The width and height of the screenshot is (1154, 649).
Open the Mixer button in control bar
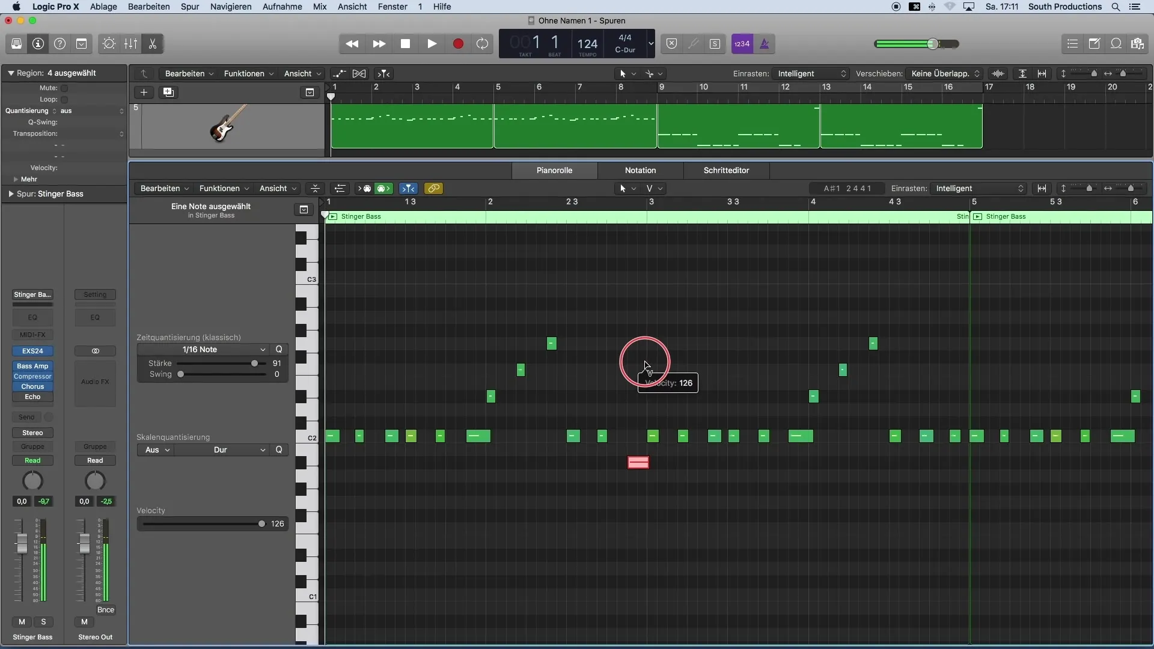[130, 44]
